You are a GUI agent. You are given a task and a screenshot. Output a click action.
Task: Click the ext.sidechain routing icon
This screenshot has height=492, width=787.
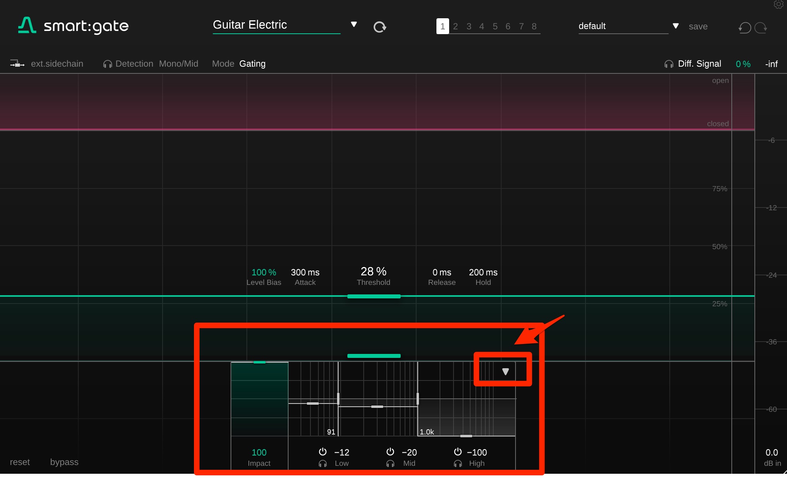17,64
